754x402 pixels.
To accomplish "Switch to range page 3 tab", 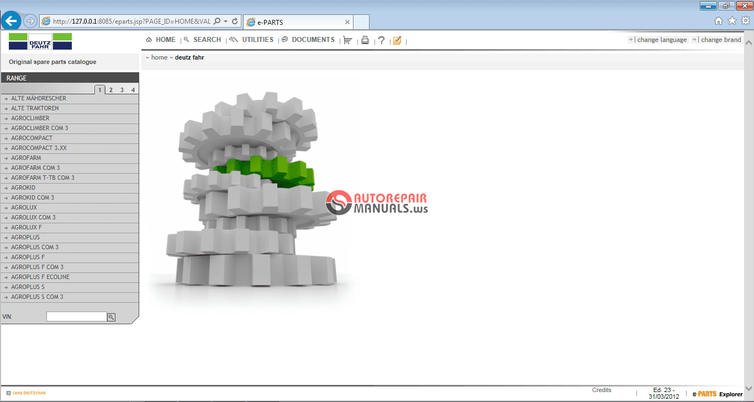I will (122, 90).
